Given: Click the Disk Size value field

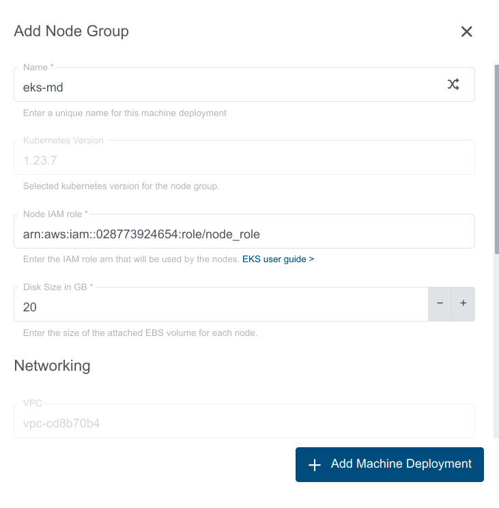Looking at the screenshot, I should click(x=220, y=307).
